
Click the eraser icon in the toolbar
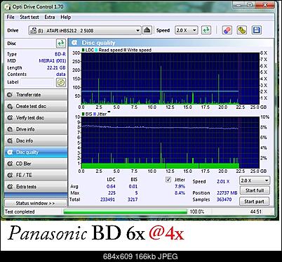tap(227, 30)
